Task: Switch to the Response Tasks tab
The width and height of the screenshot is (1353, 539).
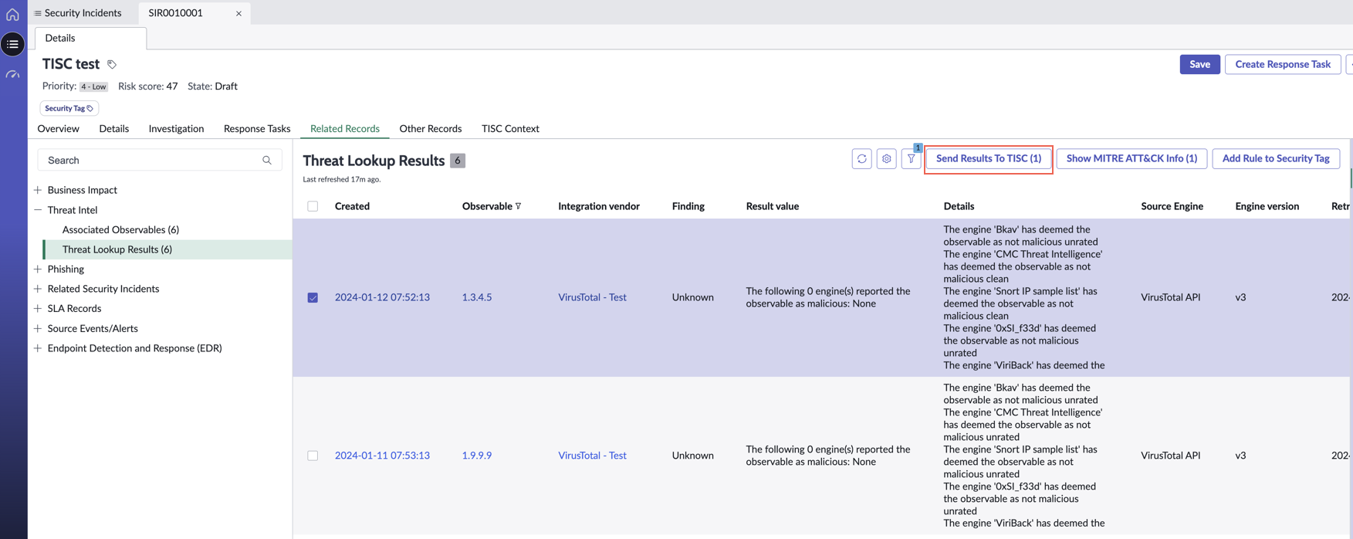Action: 257,129
